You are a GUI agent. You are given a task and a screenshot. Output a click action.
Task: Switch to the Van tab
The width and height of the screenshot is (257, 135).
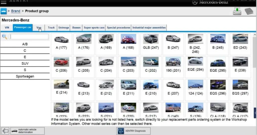(39, 28)
